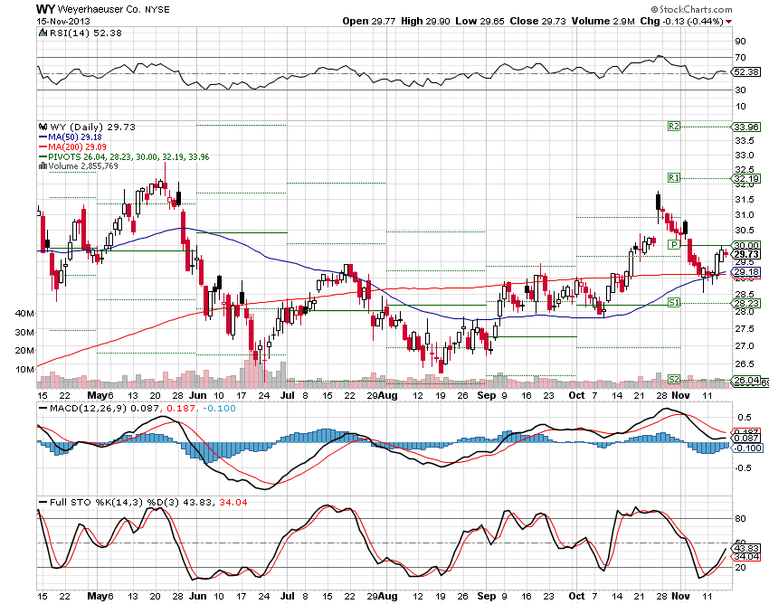769x604 pixels.
Task: Click the Weyerhaeuser Co. company name
Action: pyautogui.click(x=100, y=9)
